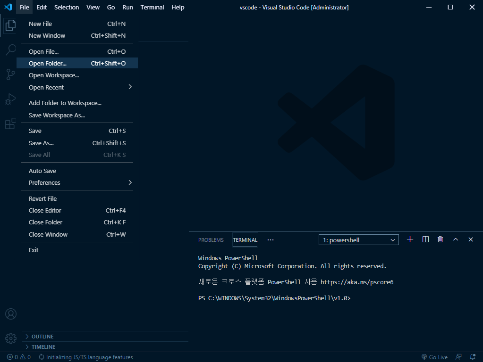
Task: Open the View menu
Action: coord(93,8)
